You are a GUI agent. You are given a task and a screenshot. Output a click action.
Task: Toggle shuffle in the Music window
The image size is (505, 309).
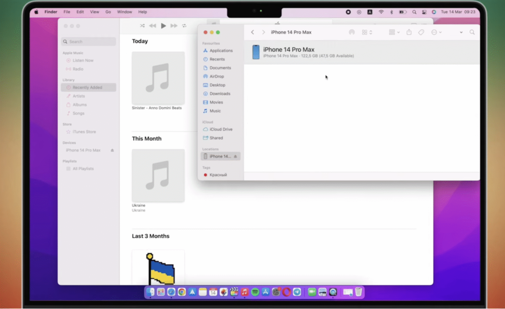click(142, 26)
